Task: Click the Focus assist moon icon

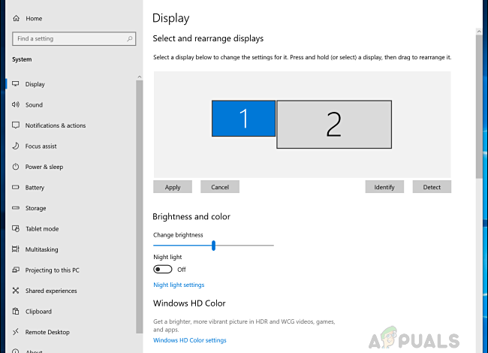Action: [16, 146]
